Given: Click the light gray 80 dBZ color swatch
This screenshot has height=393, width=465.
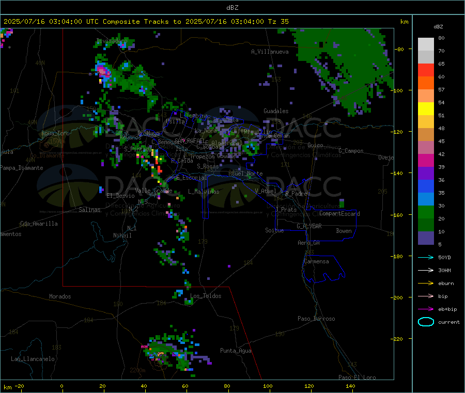Looking at the screenshot, I should pos(426,44).
